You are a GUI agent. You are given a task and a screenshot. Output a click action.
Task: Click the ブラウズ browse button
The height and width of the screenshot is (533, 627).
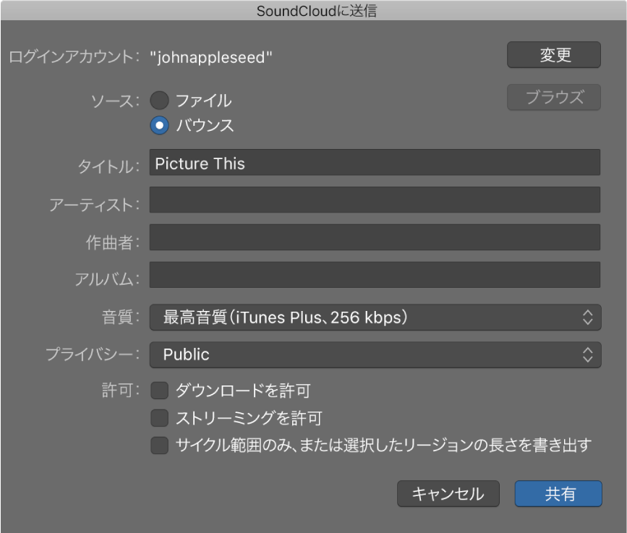point(554,97)
